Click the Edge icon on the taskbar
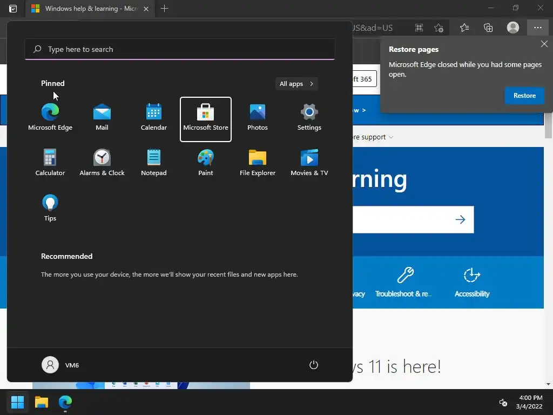This screenshot has height=415, width=553. [x=65, y=402]
